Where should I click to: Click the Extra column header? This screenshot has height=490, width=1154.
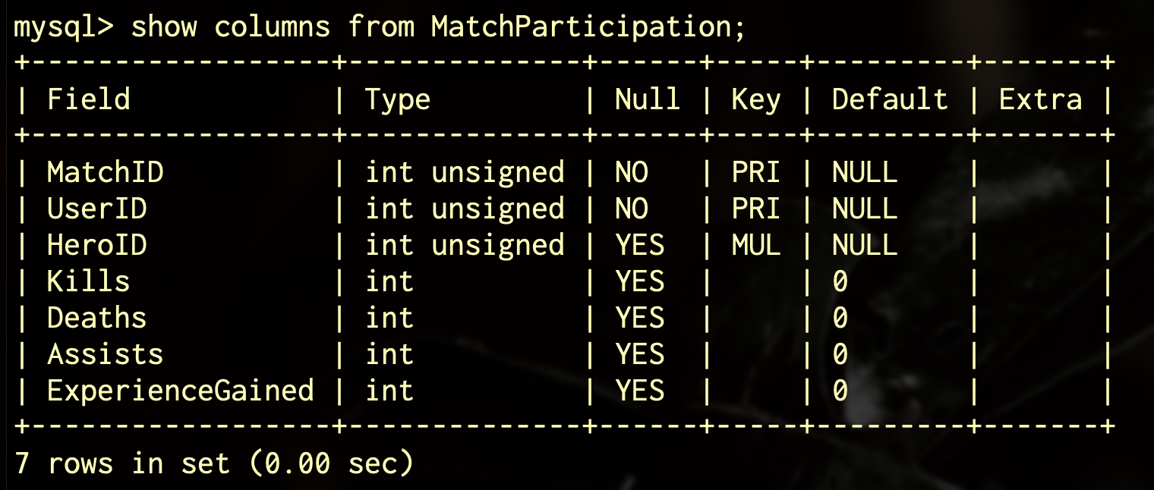tap(1040, 100)
